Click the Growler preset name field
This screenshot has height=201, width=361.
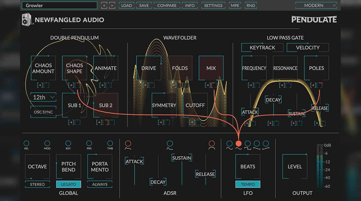coord(59,5)
